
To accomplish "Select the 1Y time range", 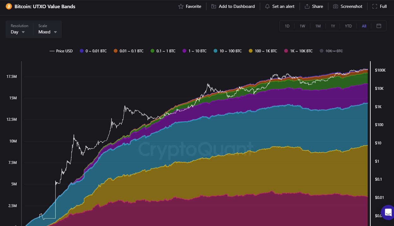I will click(333, 26).
